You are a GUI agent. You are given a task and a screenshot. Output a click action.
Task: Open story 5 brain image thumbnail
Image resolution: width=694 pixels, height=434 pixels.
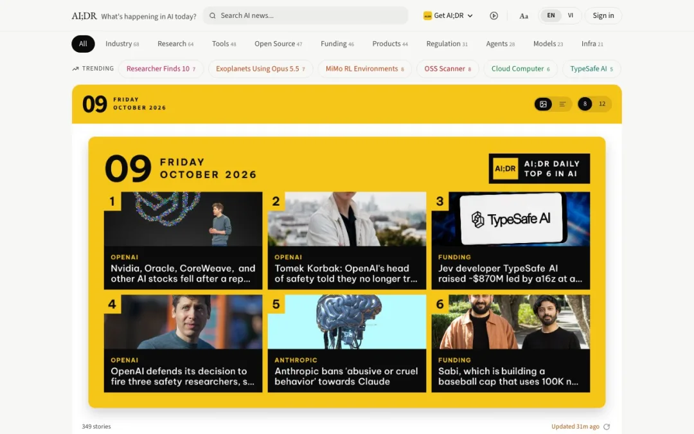click(x=347, y=322)
